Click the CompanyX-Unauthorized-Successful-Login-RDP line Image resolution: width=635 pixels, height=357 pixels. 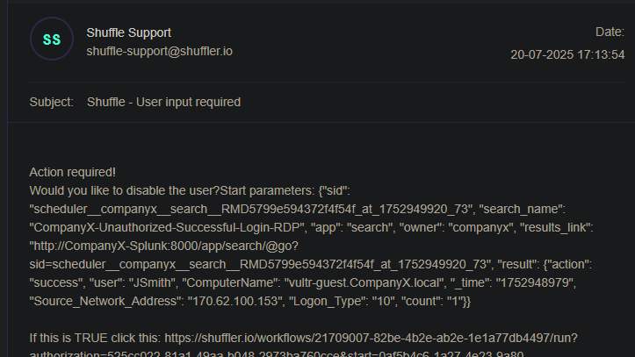pos(311,228)
